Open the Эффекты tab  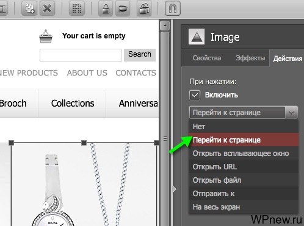click(x=250, y=58)
